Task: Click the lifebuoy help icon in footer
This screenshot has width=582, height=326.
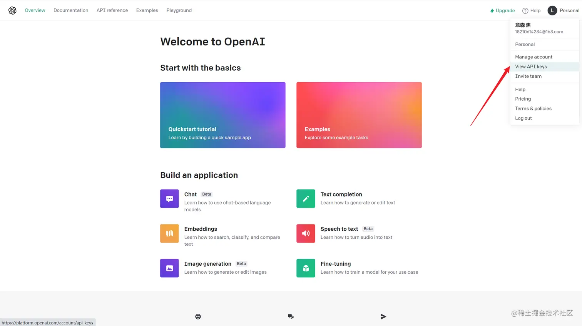Action: (198, 316)
